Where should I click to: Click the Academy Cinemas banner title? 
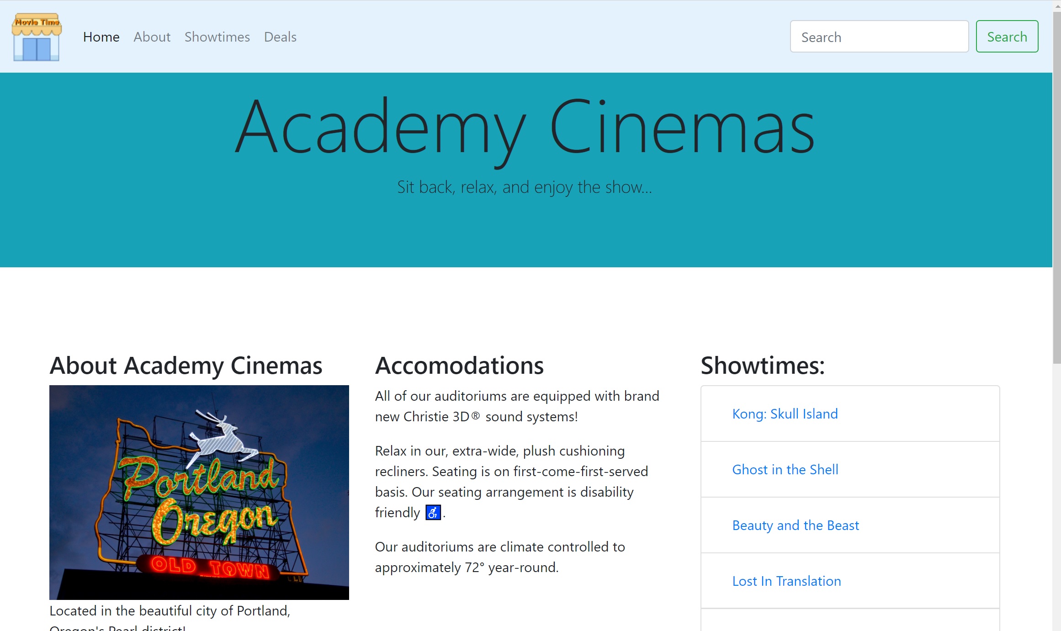(x=525, y=127)
